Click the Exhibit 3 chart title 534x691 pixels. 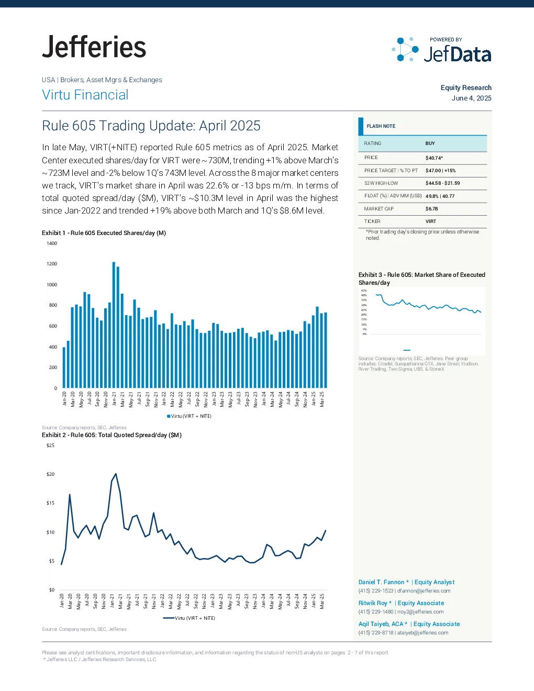click(x=422, y=278)
